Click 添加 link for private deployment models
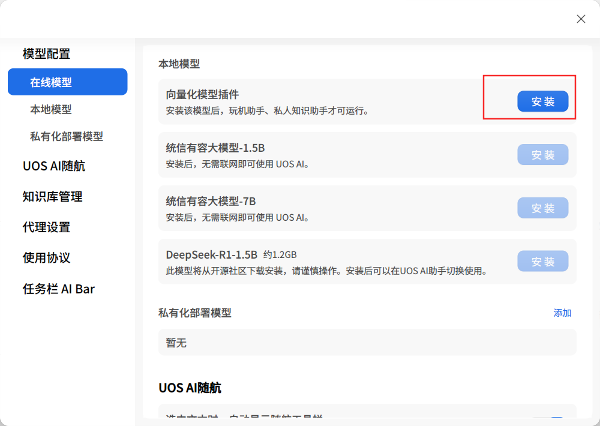 click(x=562, y=313)
